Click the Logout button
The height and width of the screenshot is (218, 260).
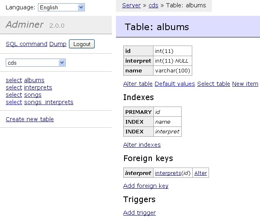[x=82, y=44]
